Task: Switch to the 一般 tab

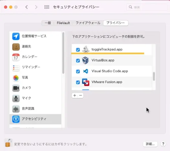Action: click(x=48, y=23)
